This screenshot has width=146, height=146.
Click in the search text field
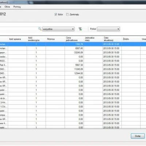pos(19,29)
